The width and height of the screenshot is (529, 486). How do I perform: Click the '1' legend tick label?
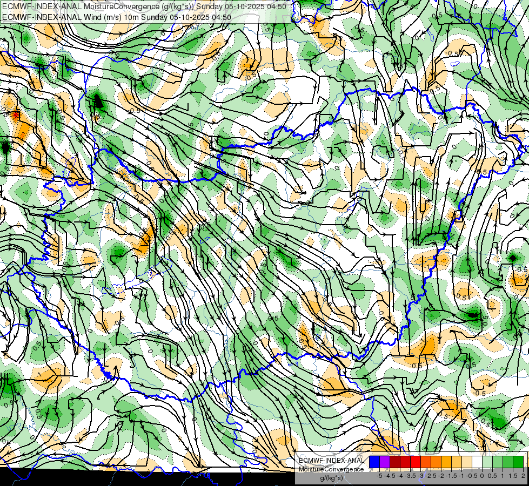point(503,476)
